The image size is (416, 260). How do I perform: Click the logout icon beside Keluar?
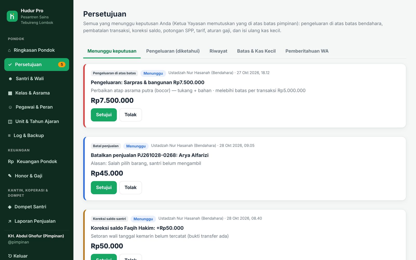(10, 256)
